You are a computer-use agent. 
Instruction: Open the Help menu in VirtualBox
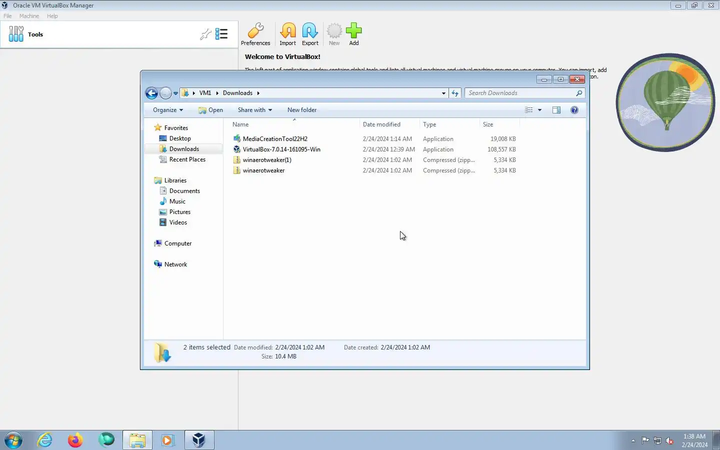pyautogui.click(x=52, y=16)
